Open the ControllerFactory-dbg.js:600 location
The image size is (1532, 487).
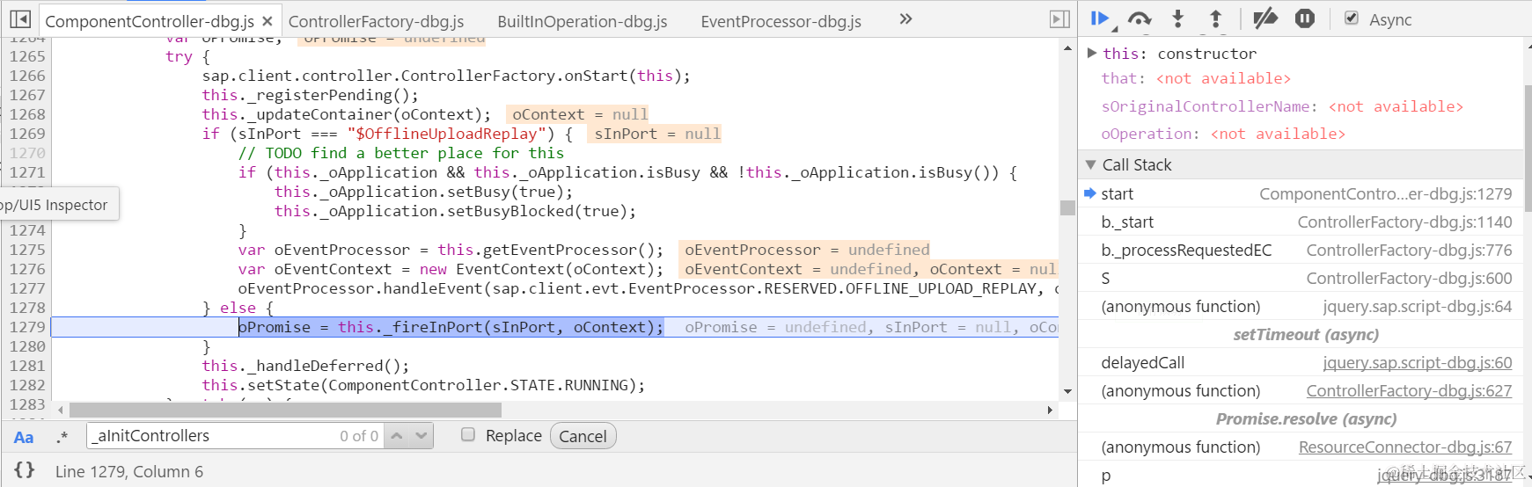[x=1409, y=279]
